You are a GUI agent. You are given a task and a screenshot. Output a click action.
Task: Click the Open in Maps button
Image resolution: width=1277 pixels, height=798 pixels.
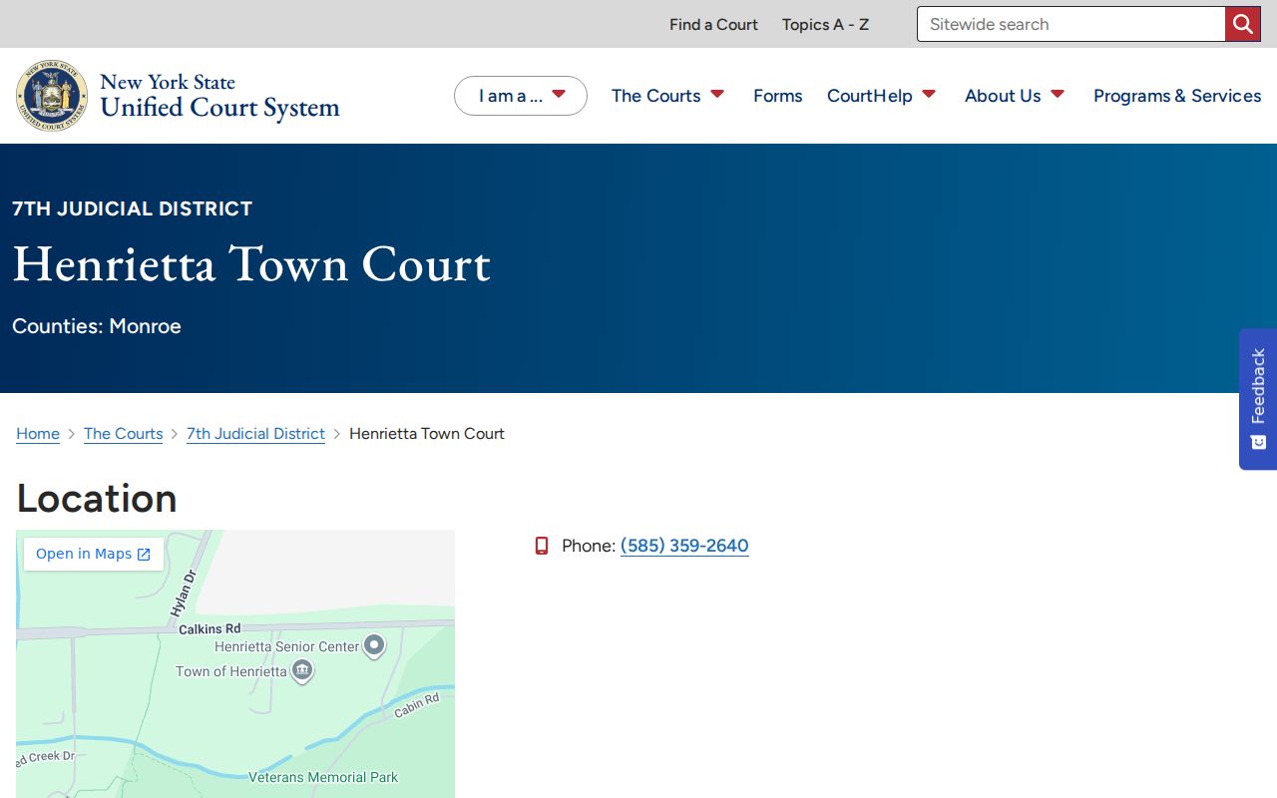pyautogui.click(x=94, y=555)
